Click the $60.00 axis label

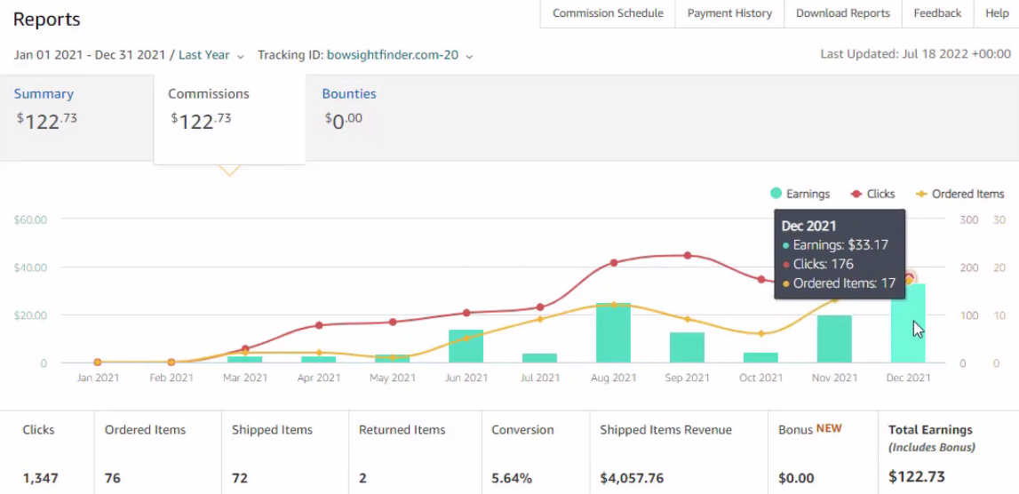click(30, 219)
